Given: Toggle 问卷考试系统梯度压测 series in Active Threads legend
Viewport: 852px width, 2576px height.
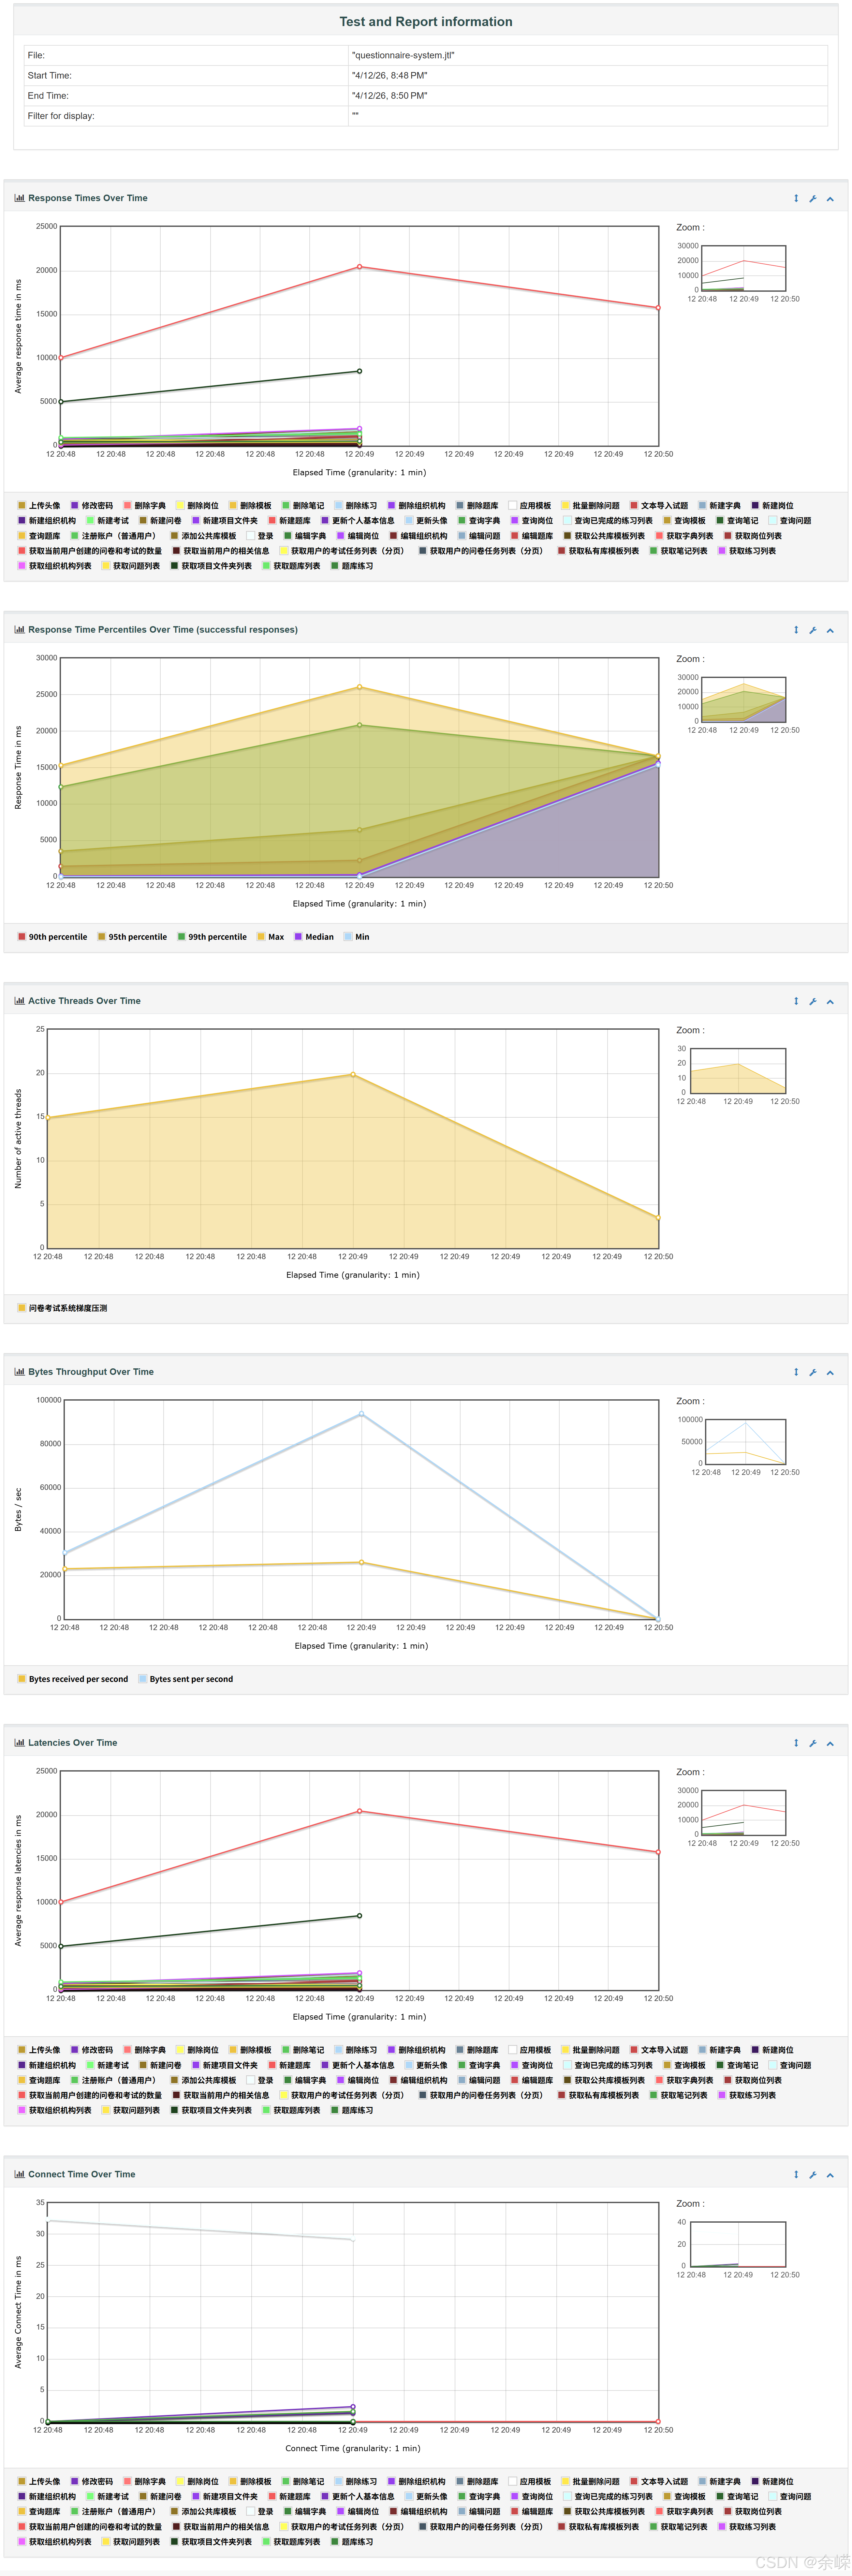Looking at the screenshot, I should click(x=62, y=1308).
